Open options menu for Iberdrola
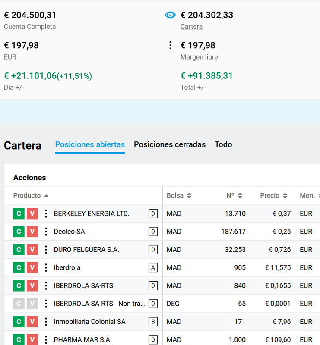320x345 pixels. pyautogui.click(x=46, y=267)
